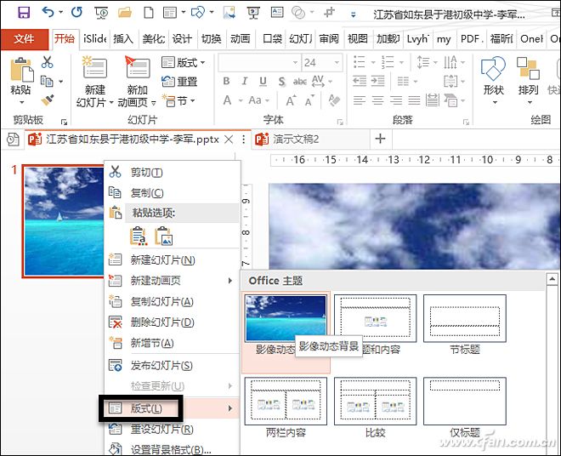This screenshot has width=561, height=456.
Task: Align text right in paragraph group
Action: [x=396, y=100]
